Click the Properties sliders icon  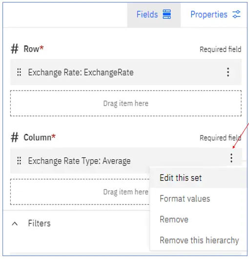pos(236,14)
